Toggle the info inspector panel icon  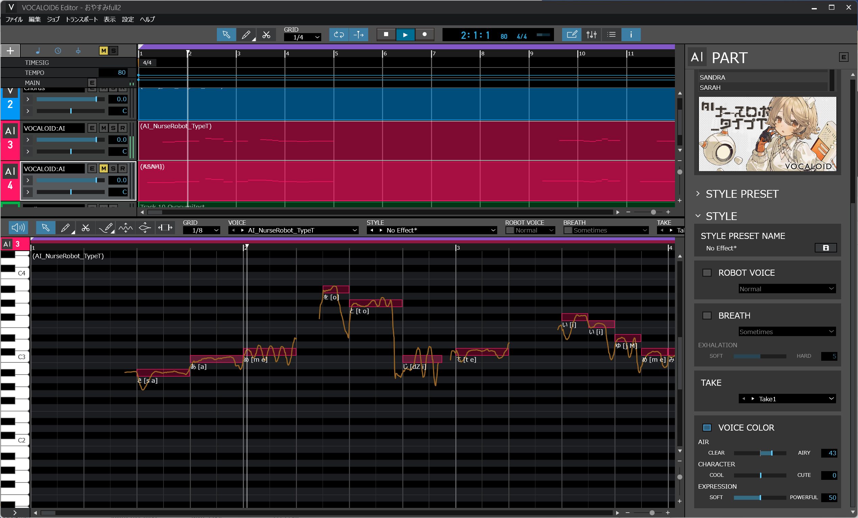[x=631, y=34]
